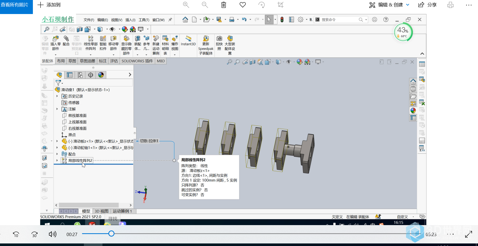
Task: Click Undo arrow in SolidWorks toolbar
Action: pyautogui.click(x=244, y=20)
